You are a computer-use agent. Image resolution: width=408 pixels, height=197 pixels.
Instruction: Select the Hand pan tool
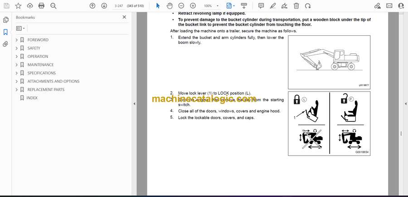[170, 6]
